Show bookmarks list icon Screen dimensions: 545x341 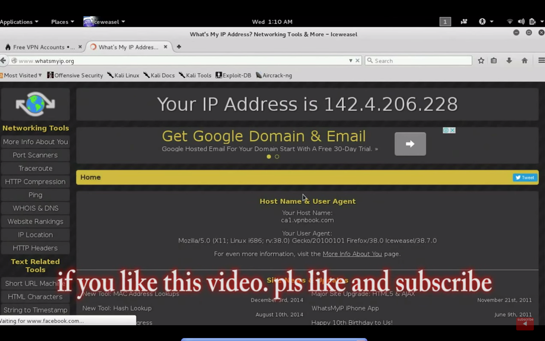pos(494,61)
